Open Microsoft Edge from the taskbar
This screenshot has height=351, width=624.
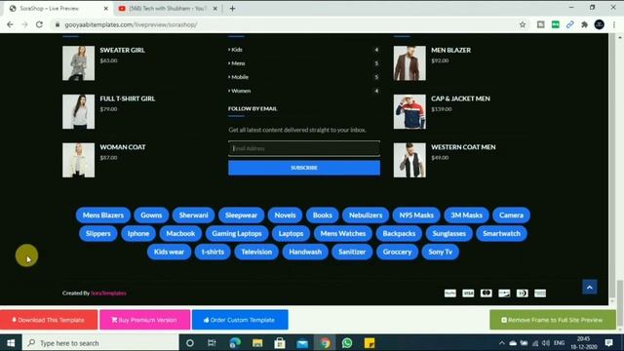(235, 343)
